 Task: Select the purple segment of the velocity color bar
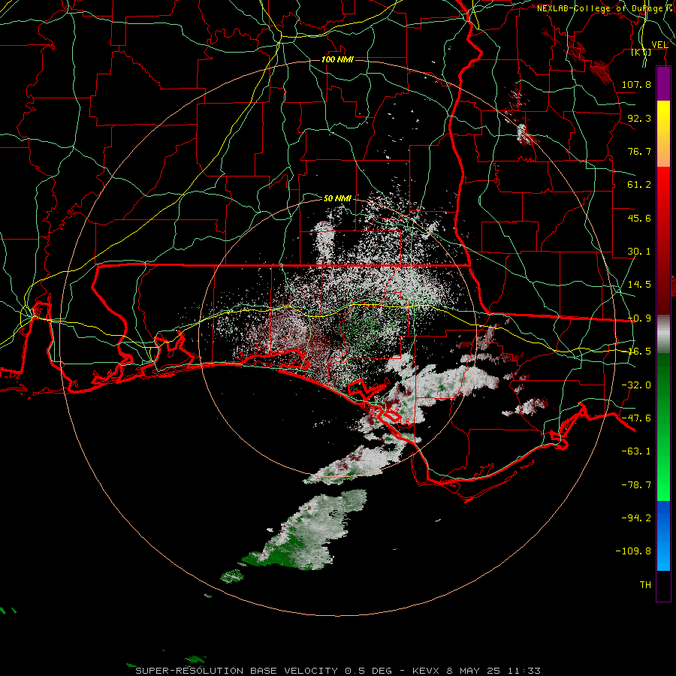pyautogui.click(x=663, y=83)
